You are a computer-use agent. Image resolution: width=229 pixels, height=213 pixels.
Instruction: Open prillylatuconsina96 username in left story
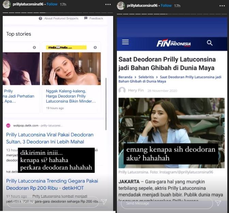pos(28,4)
